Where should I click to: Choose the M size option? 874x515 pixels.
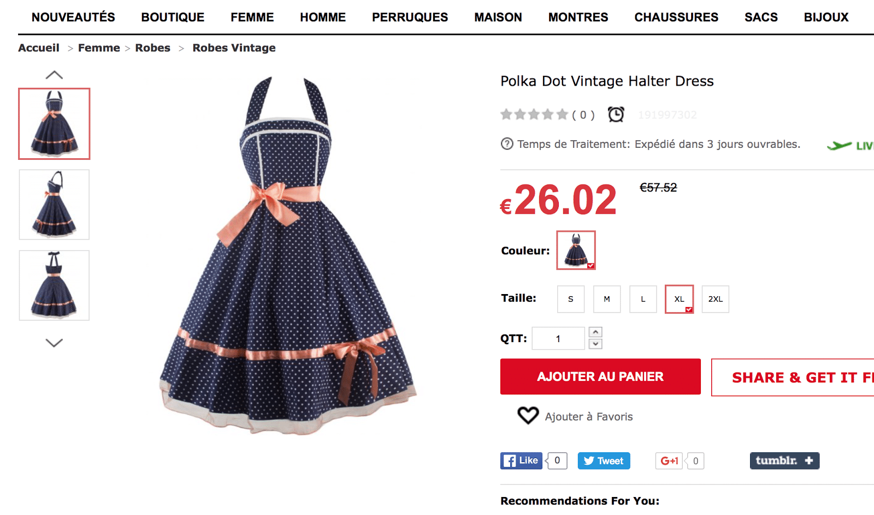[607, 299]
